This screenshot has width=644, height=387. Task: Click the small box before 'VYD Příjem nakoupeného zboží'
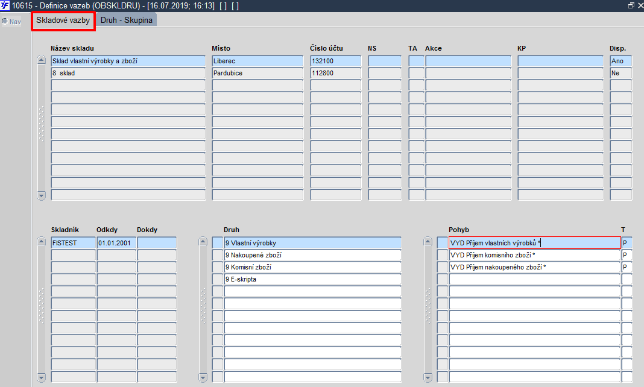coord(443,267)
